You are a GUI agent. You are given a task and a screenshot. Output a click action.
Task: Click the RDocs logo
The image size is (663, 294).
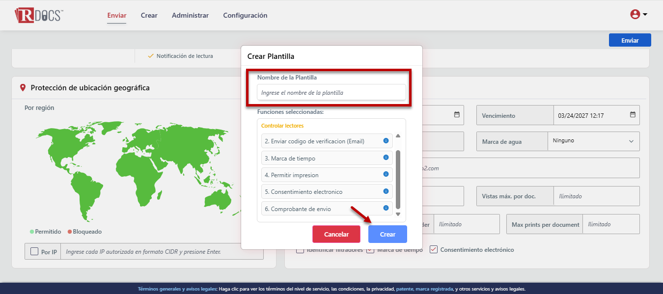click(39, 15)
